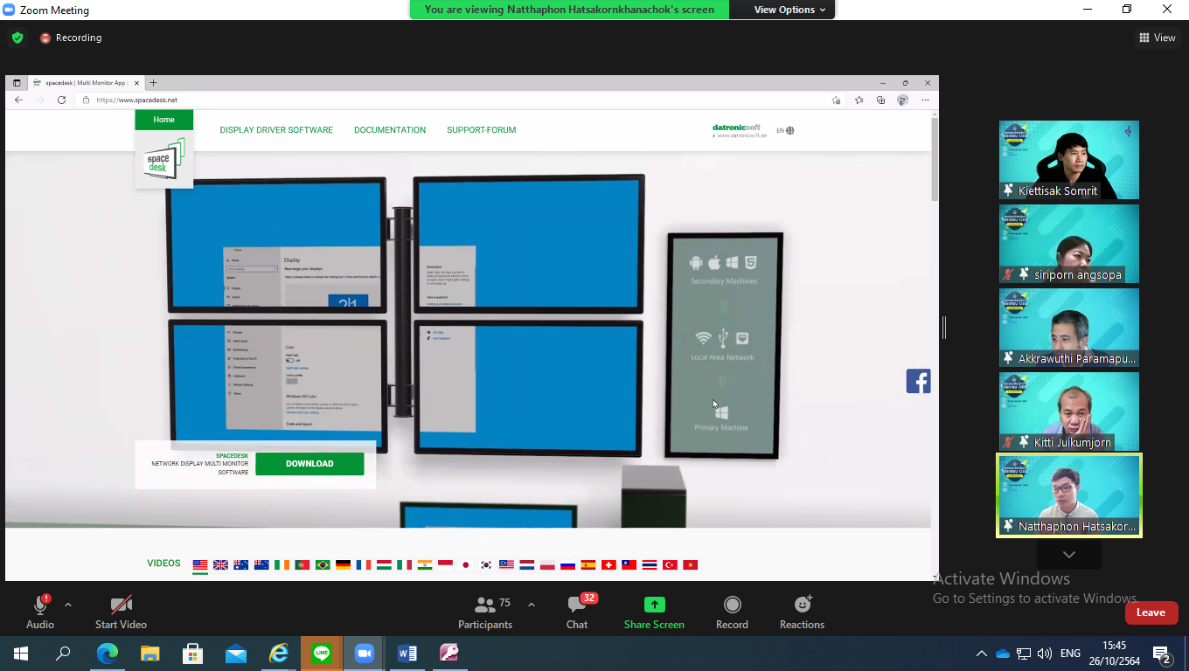Close the spacedesk browser tab
The width and height of the screenshot is (1189, 671).
coord(137,83)
